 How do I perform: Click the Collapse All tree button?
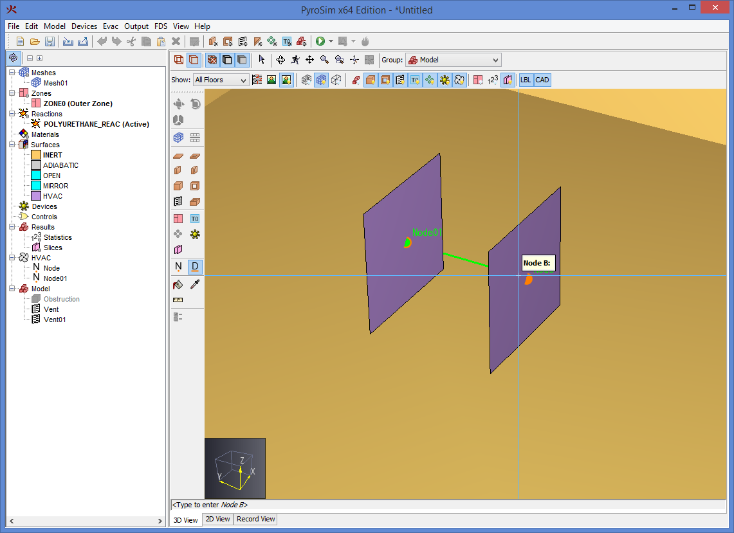pos(30,58)
